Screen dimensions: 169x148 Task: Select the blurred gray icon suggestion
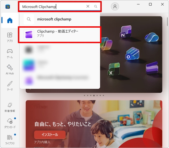point(60,50)
